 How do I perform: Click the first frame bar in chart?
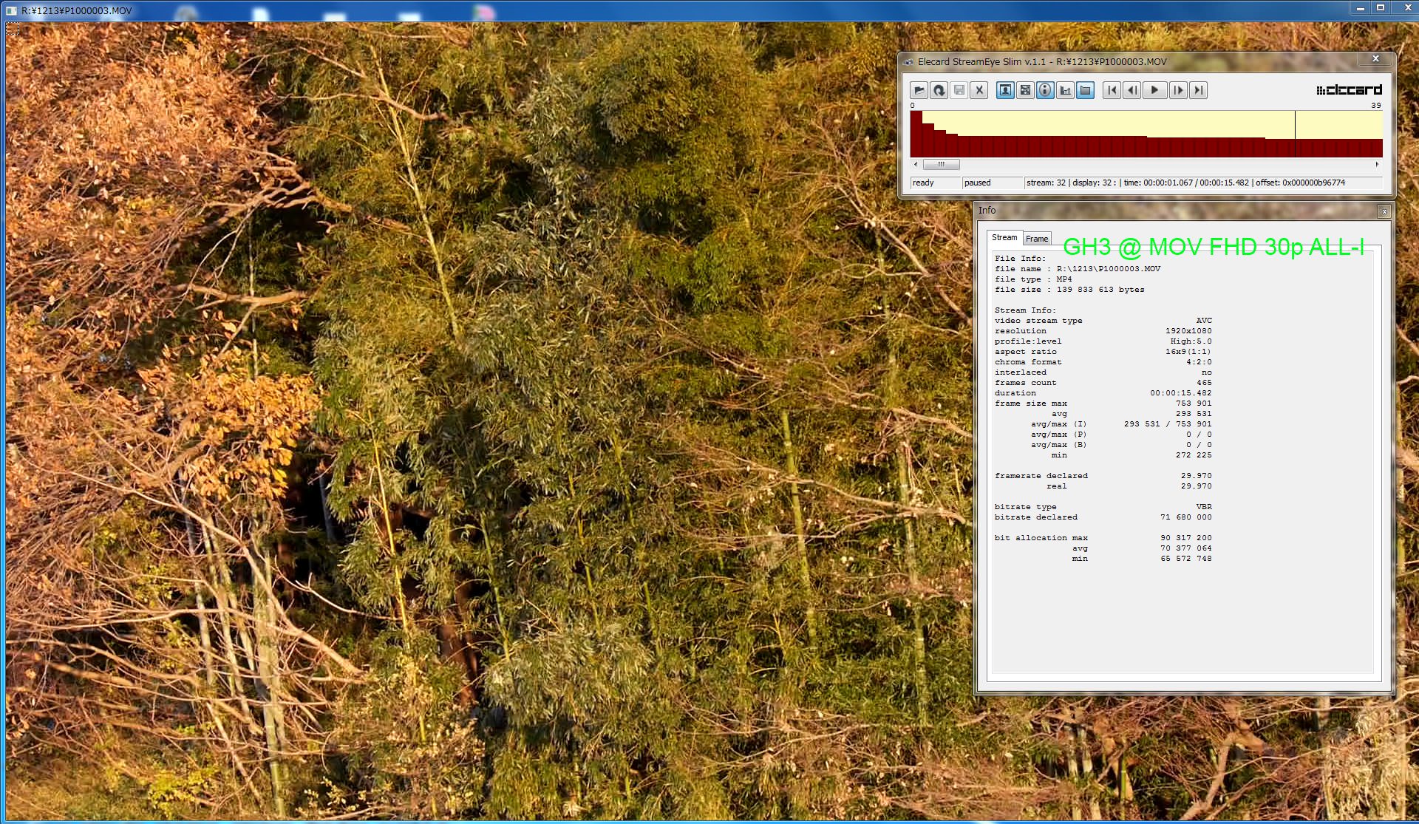[916, 135]
